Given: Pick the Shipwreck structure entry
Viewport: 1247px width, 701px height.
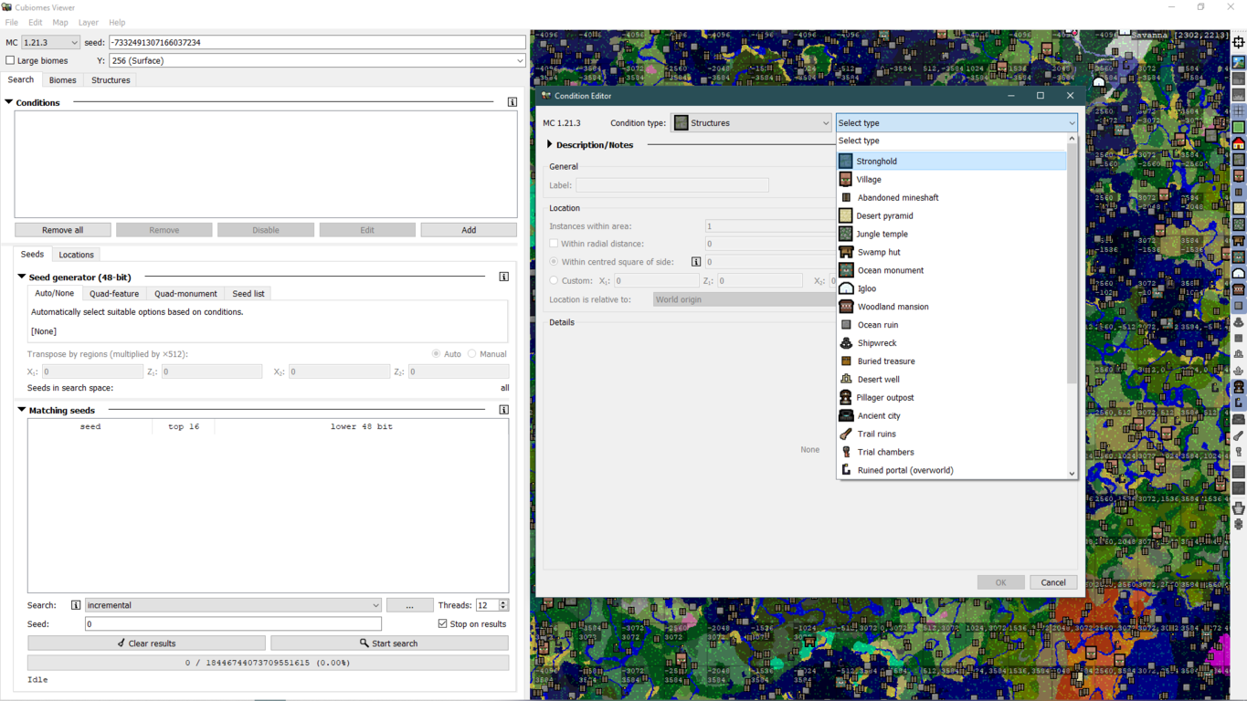Looking at the screenshot, I should click(876, 343).
